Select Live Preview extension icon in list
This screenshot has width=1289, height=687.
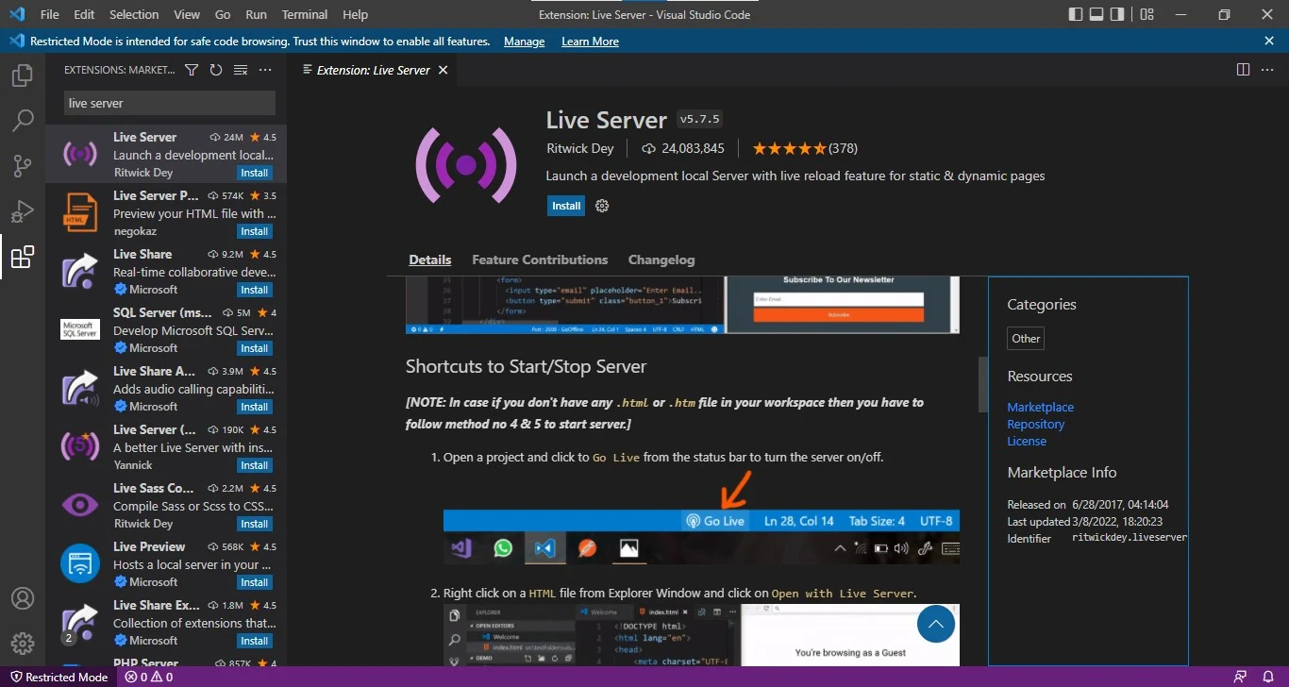pos(80,563)
